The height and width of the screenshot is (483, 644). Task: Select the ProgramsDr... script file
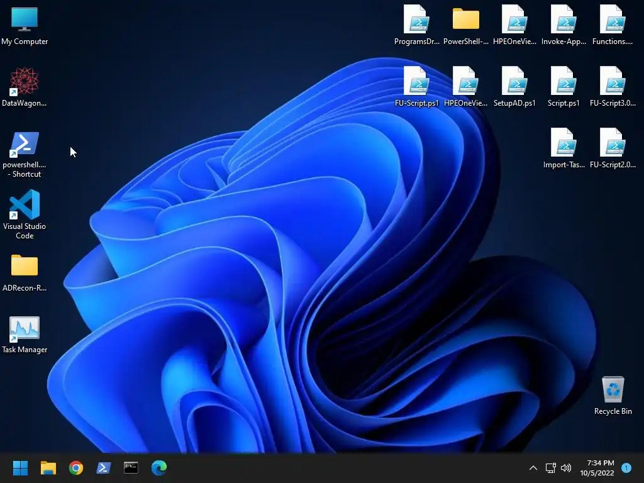click(416, 25)
